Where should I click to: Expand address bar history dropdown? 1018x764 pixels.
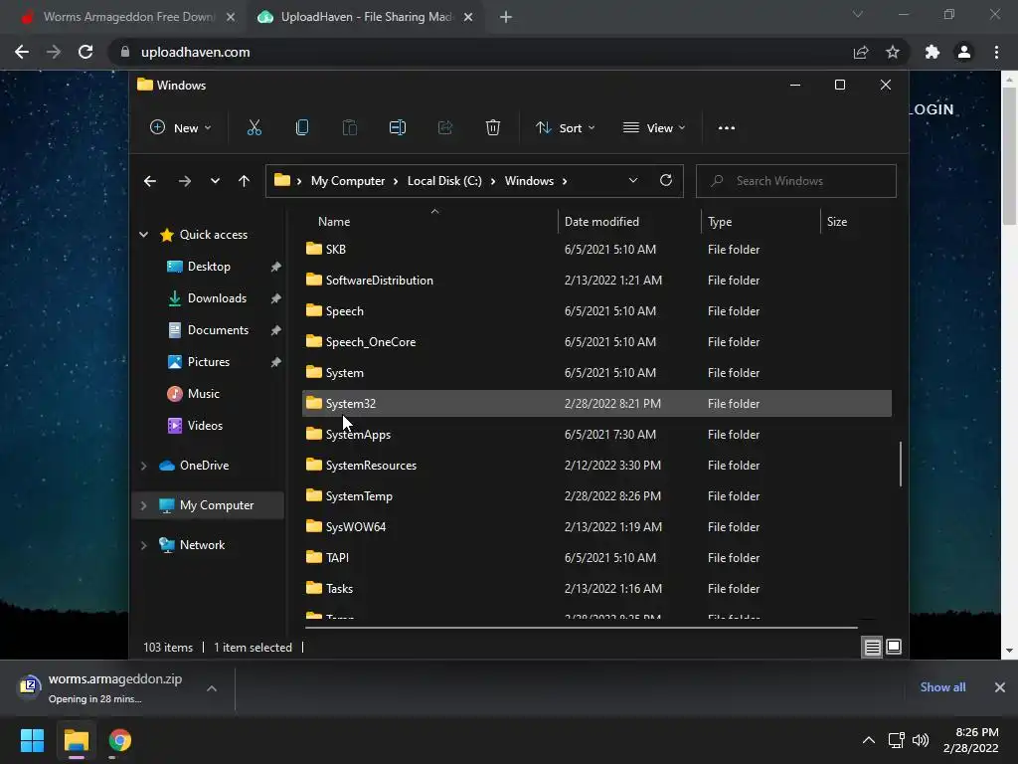pyautogui.click(x=633, y=181)
